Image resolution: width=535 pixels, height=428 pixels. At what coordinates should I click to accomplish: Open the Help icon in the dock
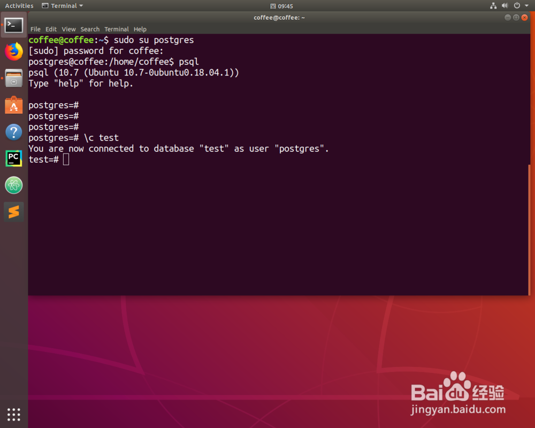coord(14,132)
